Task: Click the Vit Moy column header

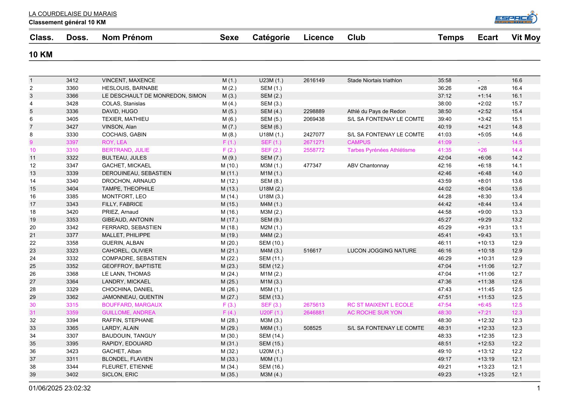Action: click(526, 37)
